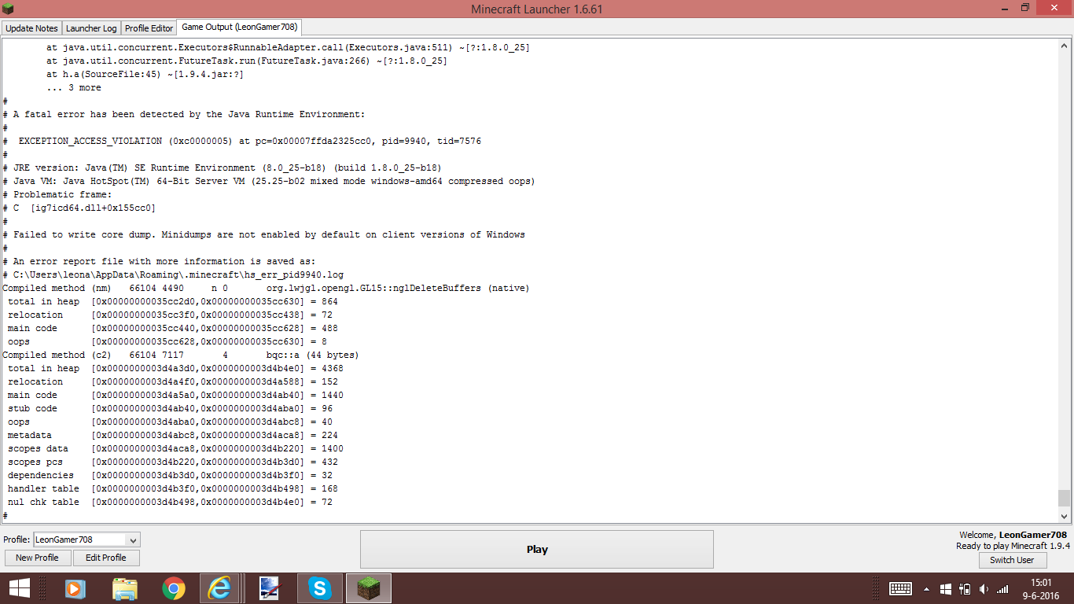Click the Minecraft icon in the title bar

pyautogui.click(x=9, y=9)
